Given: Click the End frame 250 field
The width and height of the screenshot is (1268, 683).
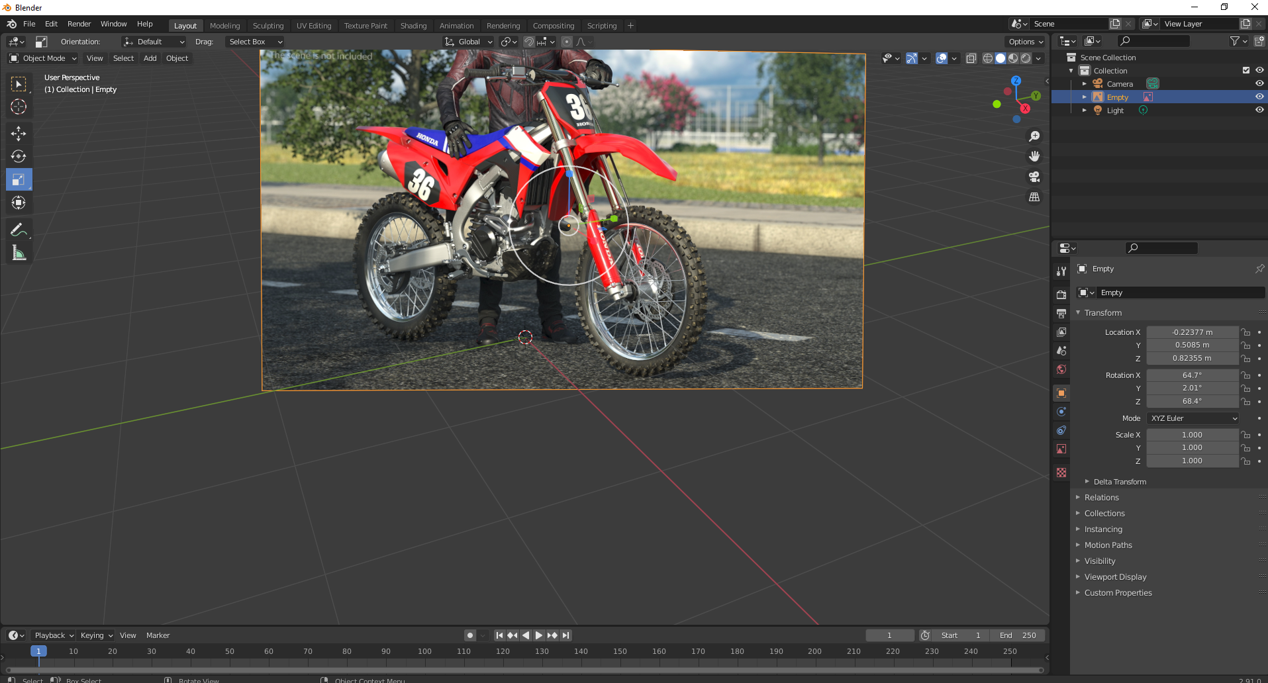Looking at the screenshot, I should point(1018,635).
